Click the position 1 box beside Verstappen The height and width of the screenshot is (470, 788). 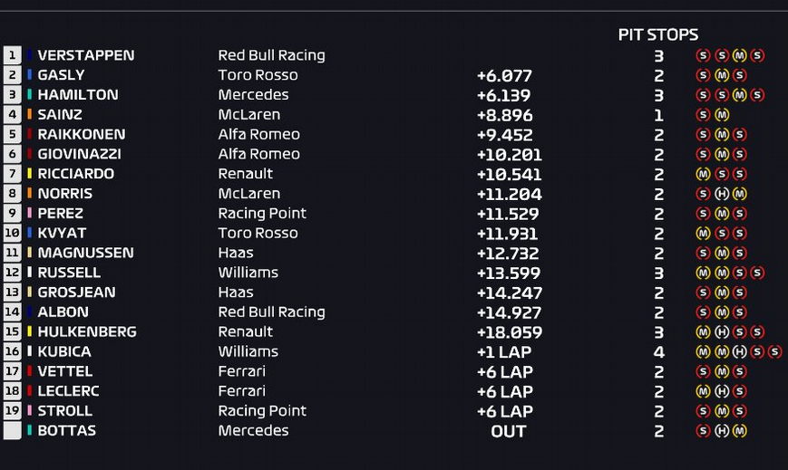[x=12, y=55]
